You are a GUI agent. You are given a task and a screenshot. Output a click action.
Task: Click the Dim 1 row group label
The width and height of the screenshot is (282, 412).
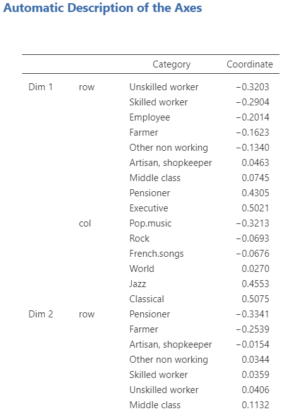tap(41, 87)
